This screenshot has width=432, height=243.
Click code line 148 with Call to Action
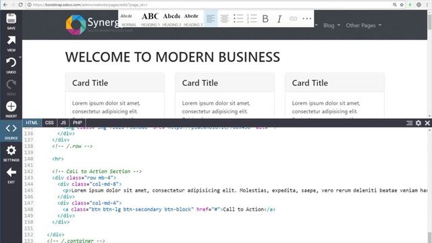169,209
